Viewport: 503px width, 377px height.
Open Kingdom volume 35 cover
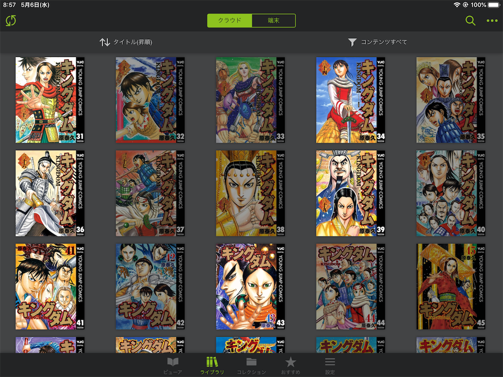click(x=451, y=100)
